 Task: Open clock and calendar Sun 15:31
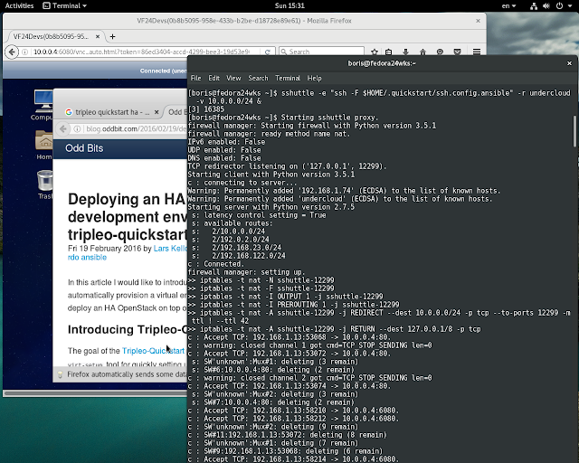[x=289, y=5]
